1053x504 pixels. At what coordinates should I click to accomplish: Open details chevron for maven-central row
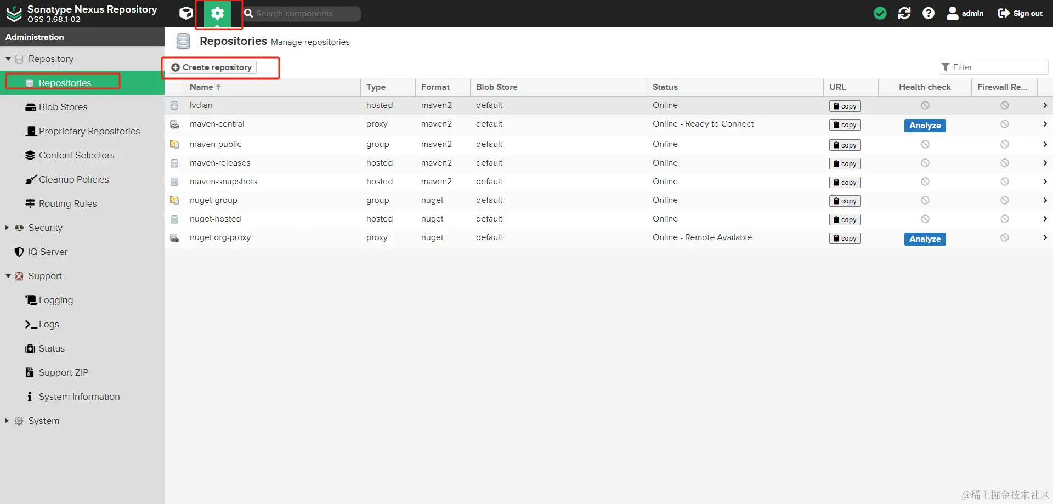(1045, 124)
